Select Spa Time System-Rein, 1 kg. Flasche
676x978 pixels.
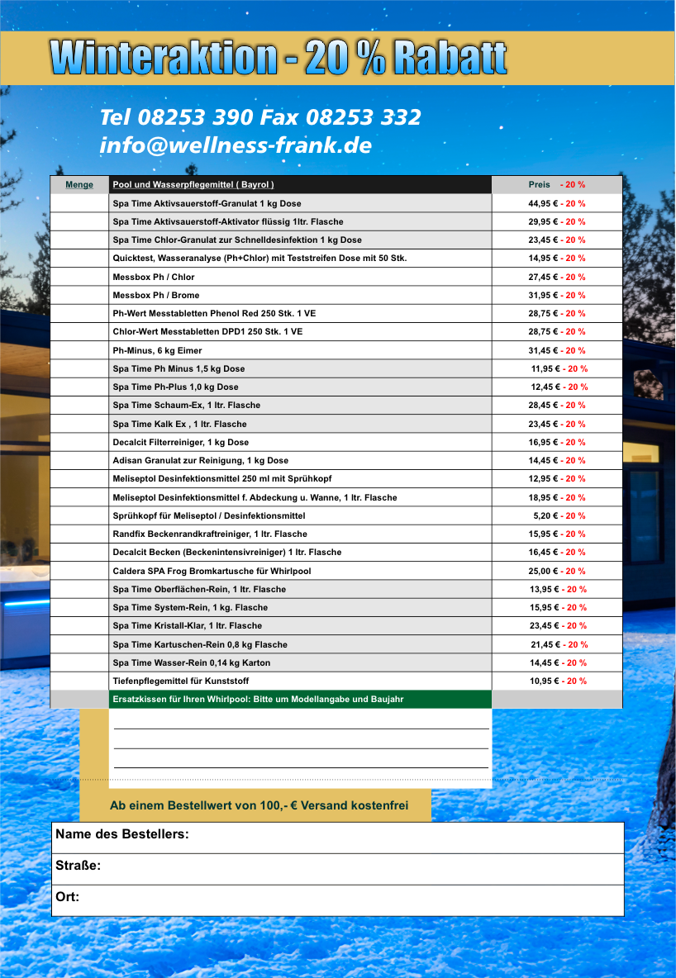(x=190, y=607)
